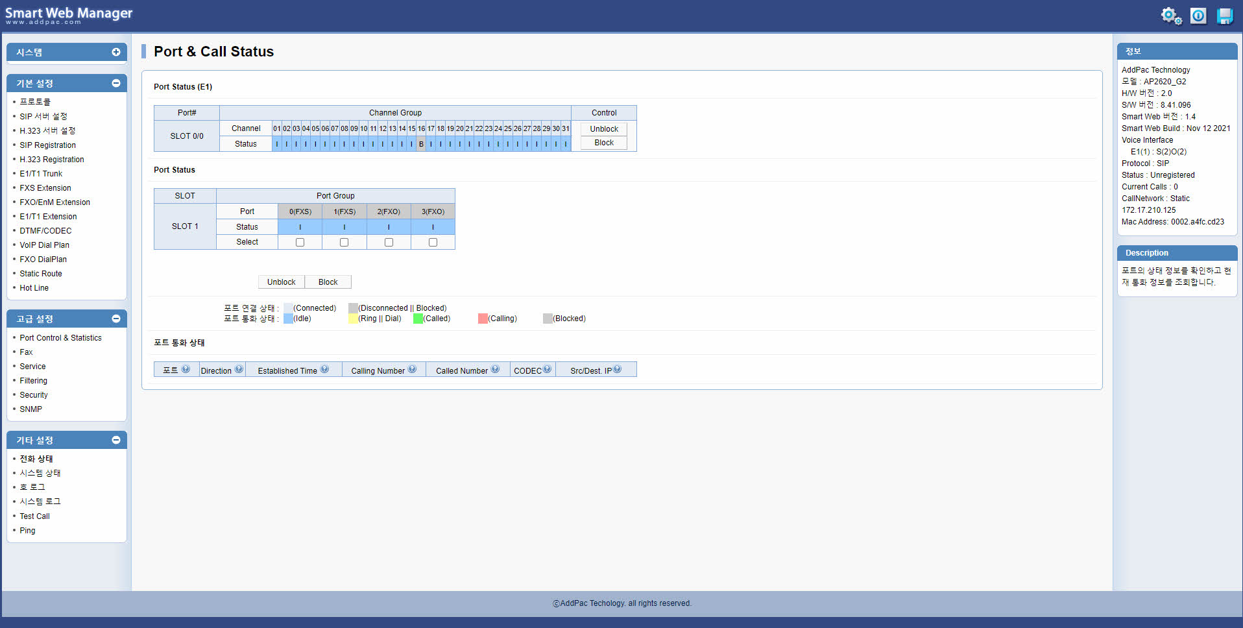
Task: Collapse the 기본 설정 sidebar section
Action: click(x=116, y=83)
